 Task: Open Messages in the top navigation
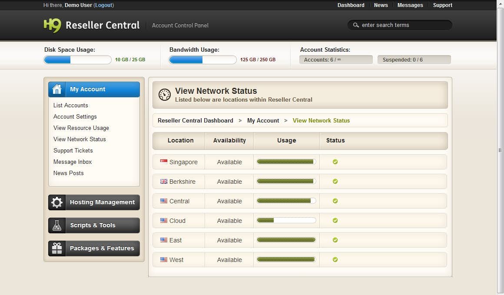410,5
